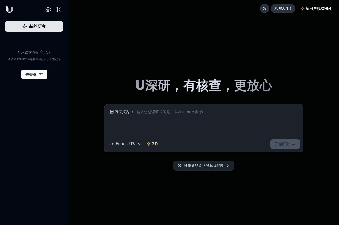Open 加入讨论 in the top bar
This screenshot has width=339, height=225.
click(283, 8)
